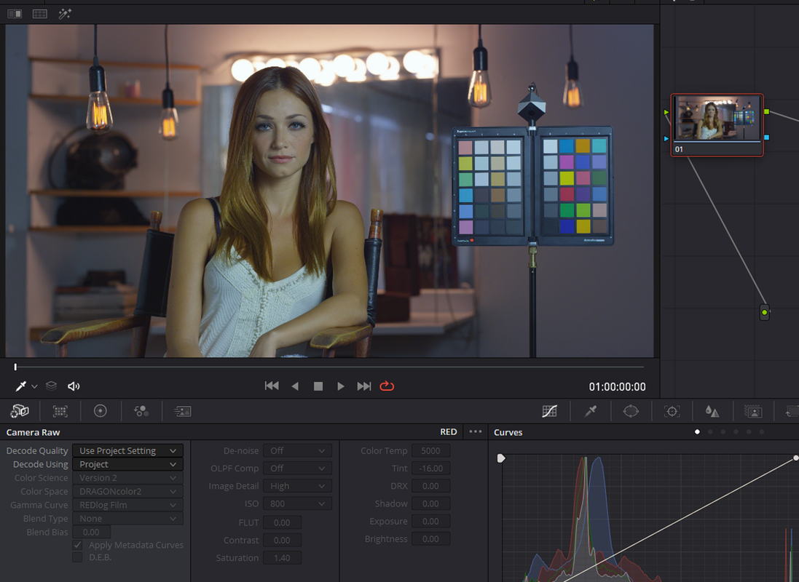Open Camera Raw options three-dot menu

coord(476,432)
